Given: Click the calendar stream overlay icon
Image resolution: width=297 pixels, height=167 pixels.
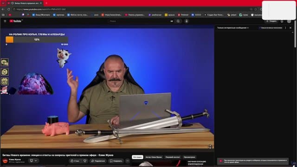Looking at the screenshot, I should point(5,81).
